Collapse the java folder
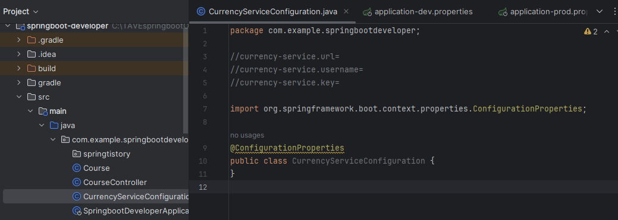Screen dimensions: 618x220 click(42, 125)
